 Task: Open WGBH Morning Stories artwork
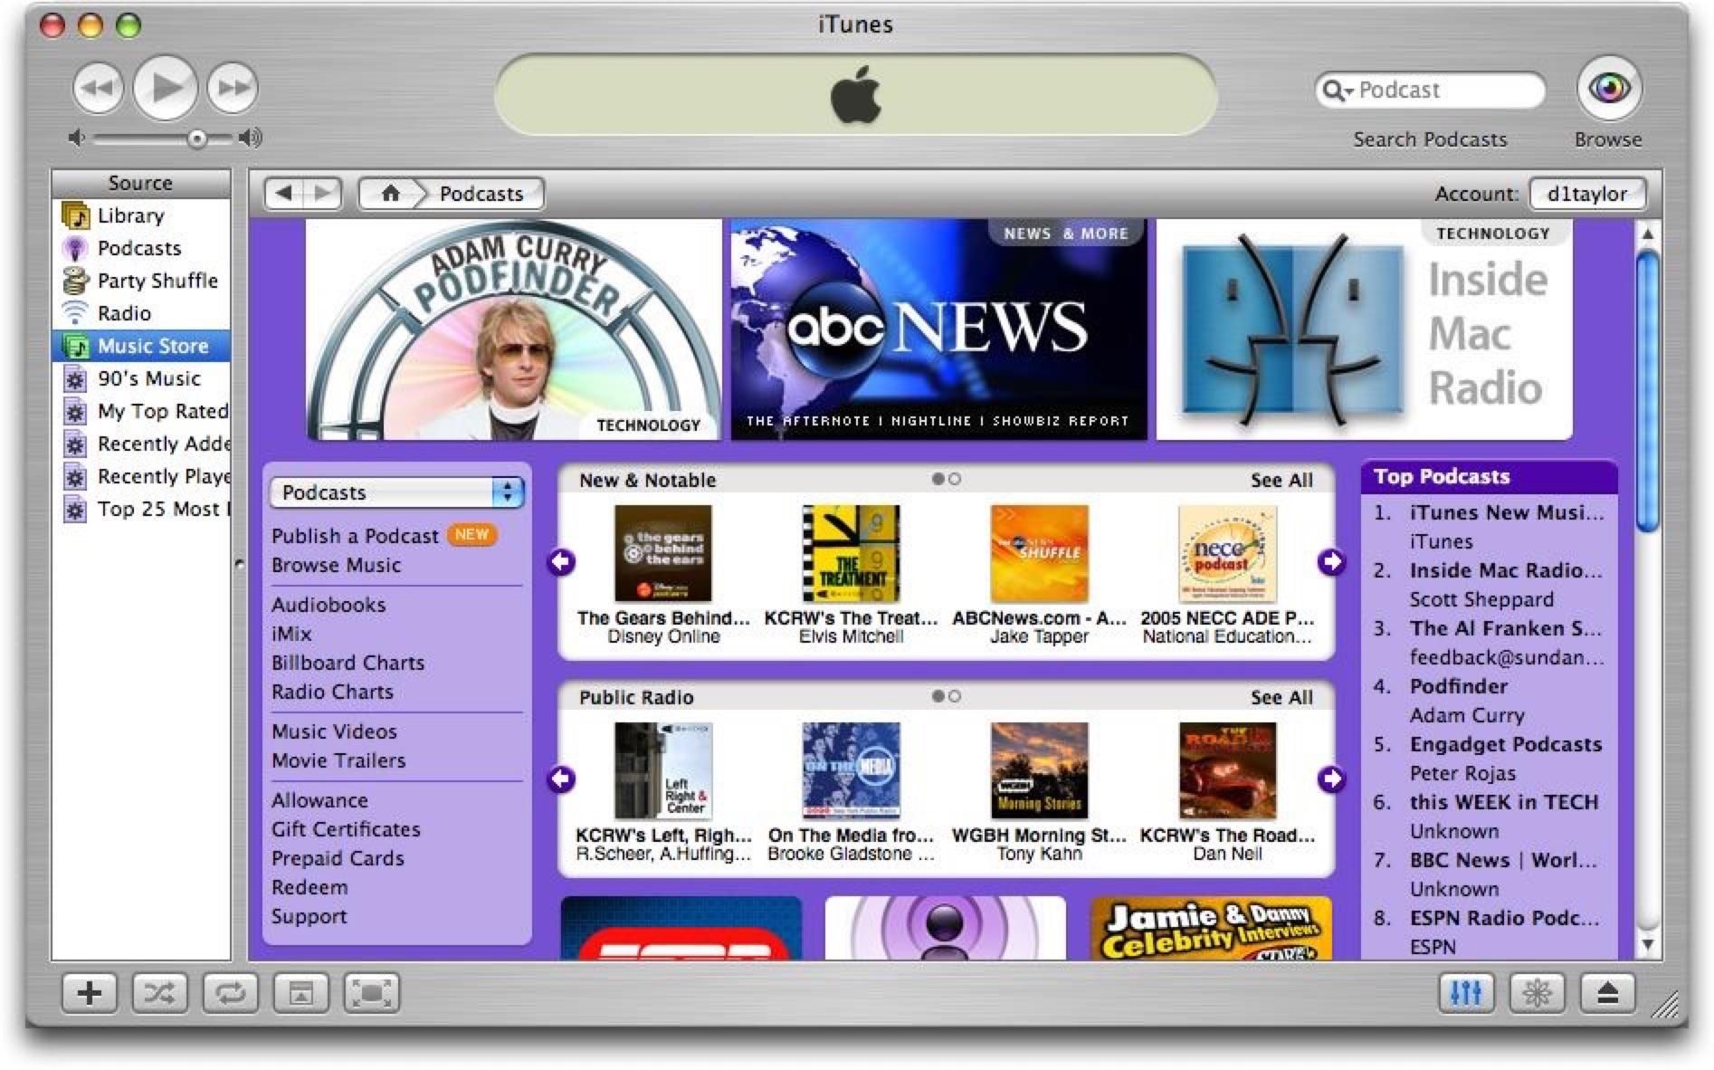coord(1039,770)
